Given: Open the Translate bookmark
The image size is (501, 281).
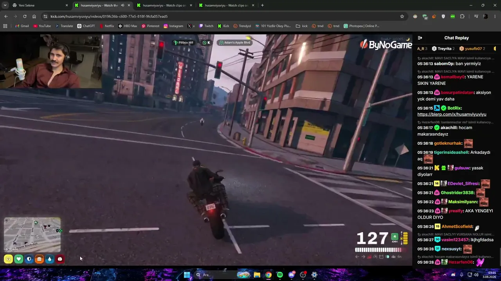Looking at the screenshot, I should coord(64,26).
